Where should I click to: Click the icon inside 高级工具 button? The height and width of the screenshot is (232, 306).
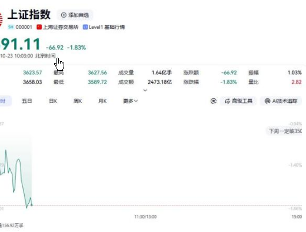pos(227,101)
